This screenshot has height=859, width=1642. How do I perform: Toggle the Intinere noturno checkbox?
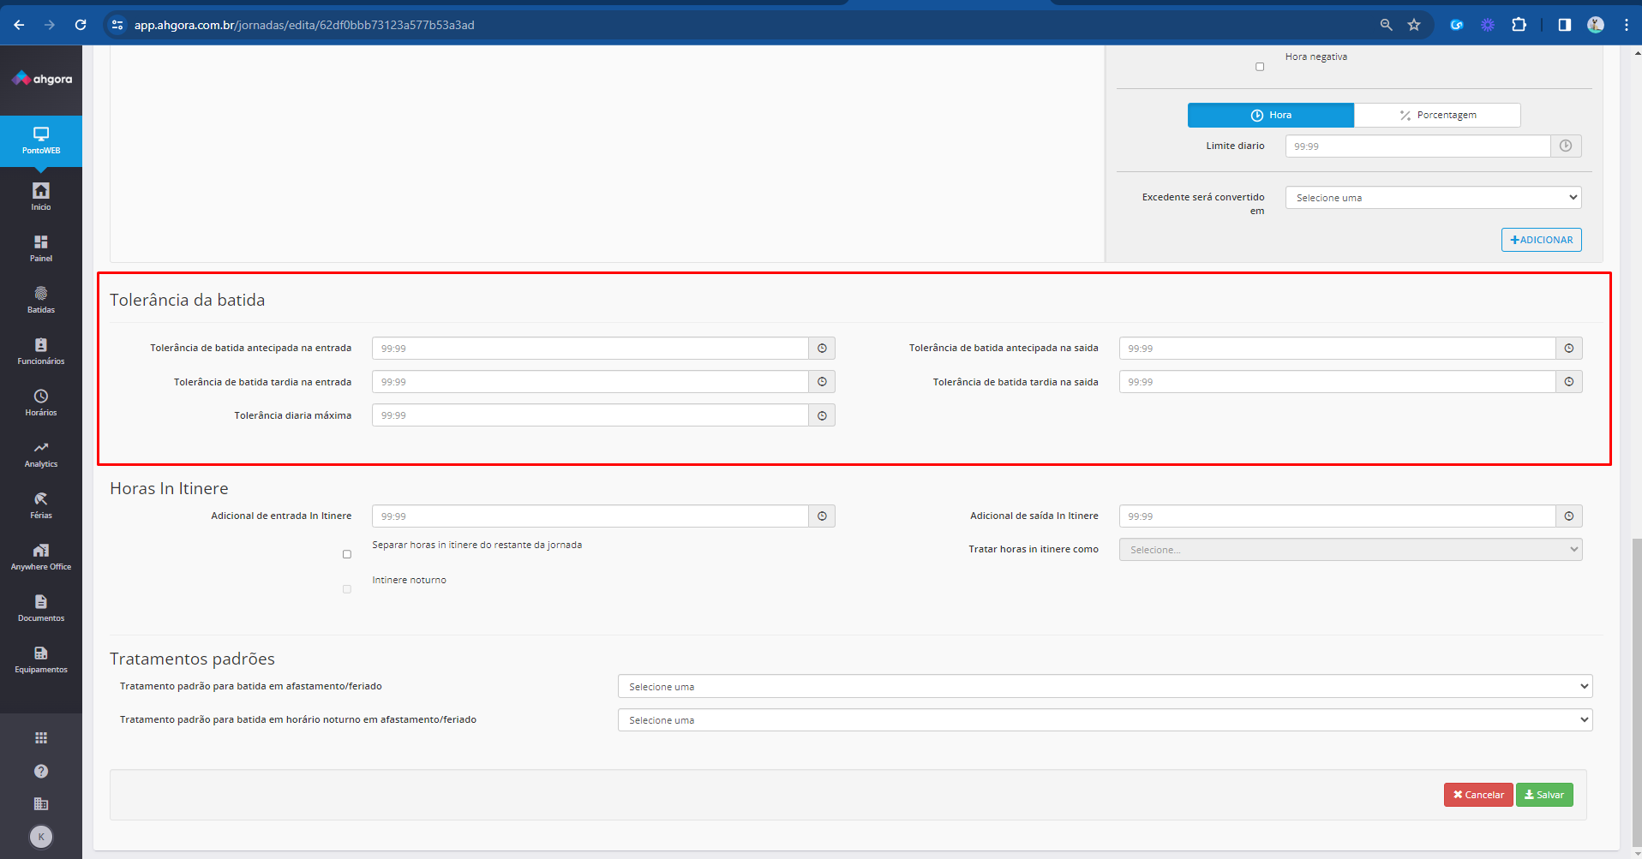347,589
